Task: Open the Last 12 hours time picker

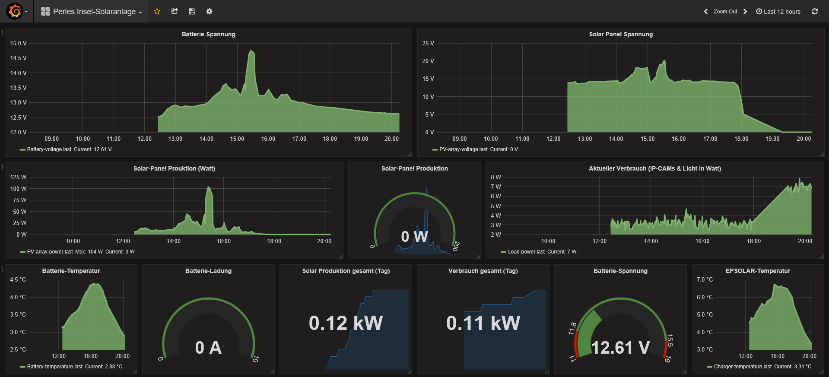Action: tap(778, 12)
